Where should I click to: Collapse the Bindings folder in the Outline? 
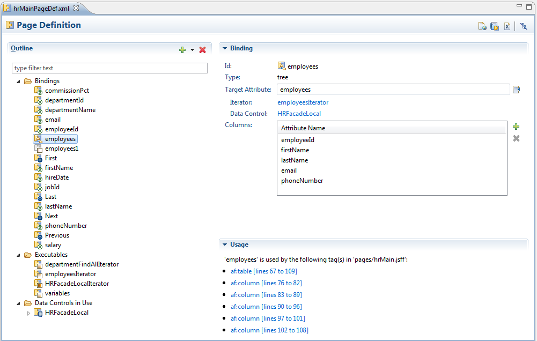click(19, 80)
